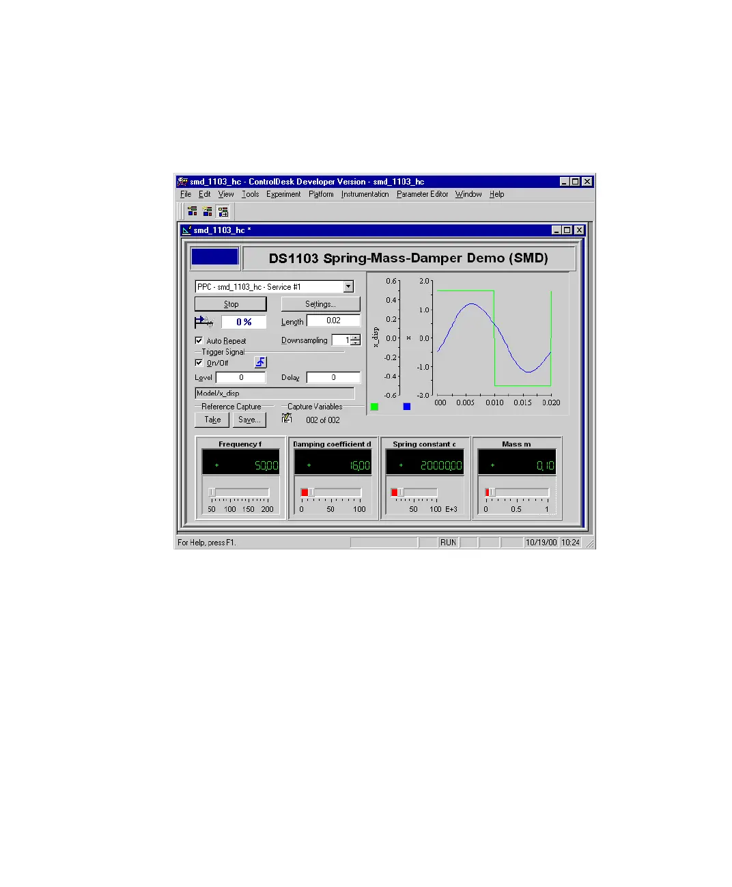Open the Window menu
The height and width of the screenshot is (887, 732).
tap(468, 194)
